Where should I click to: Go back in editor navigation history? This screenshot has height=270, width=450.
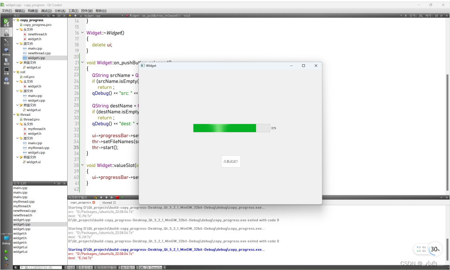click(x=70, y=16)
